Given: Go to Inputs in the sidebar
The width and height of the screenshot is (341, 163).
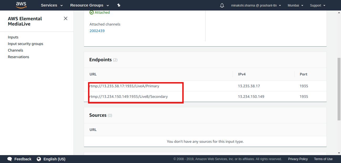Looking at the screenshot, I should coord(13,37).
